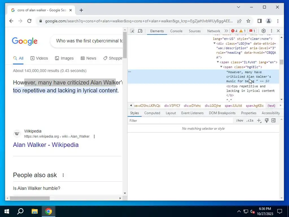This screenshot has width=289, height=217.
Task: Select breadcrumb div.wDYxhc
Action: pyautogui.click(x=192, y=106)
